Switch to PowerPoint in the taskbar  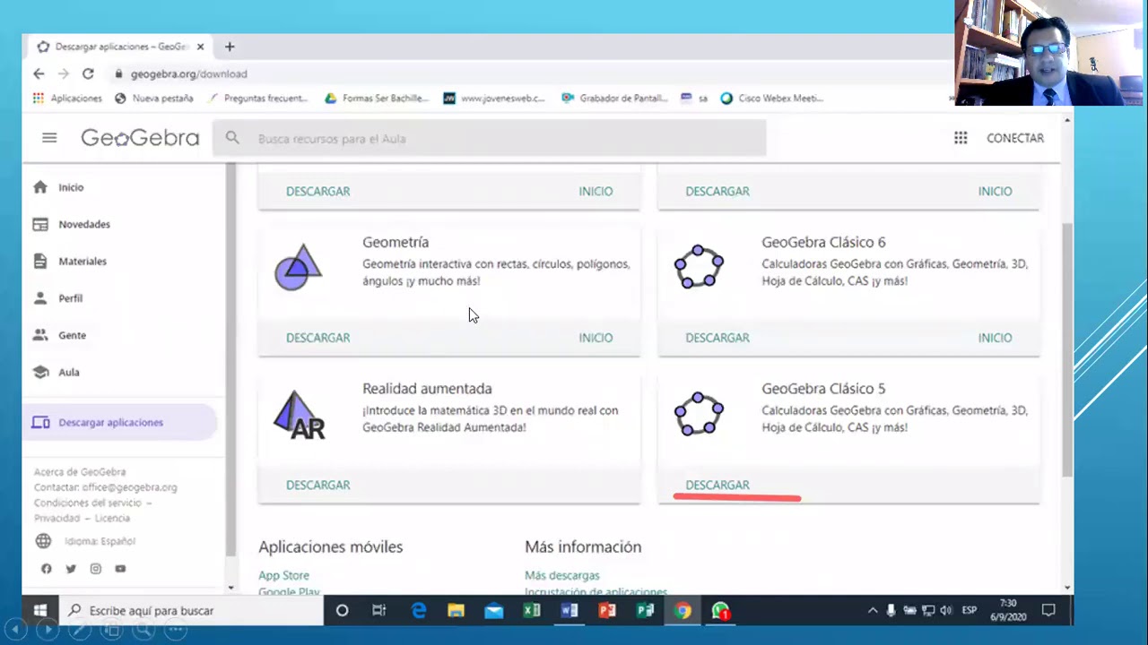pos(607,611)
